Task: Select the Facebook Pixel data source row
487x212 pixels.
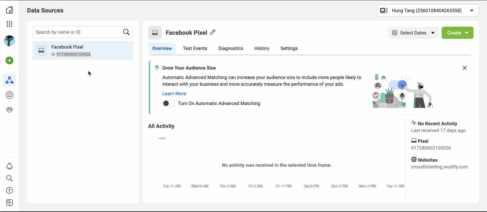Action: pos(83,50)
